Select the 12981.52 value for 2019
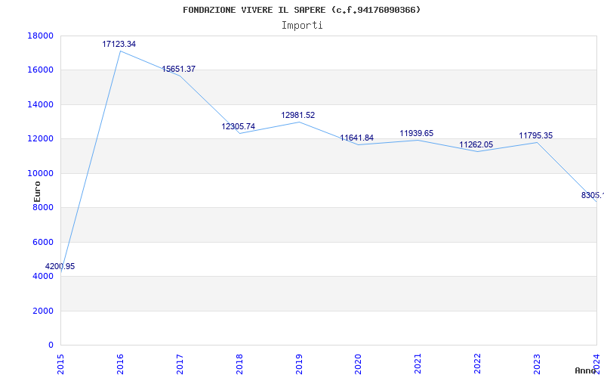 [x=298, y=116]
